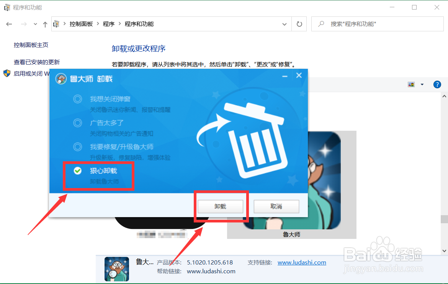Select the 鲁大师 program tile
This screenshot has height=284, width=448.
click(x=292, y=185)
